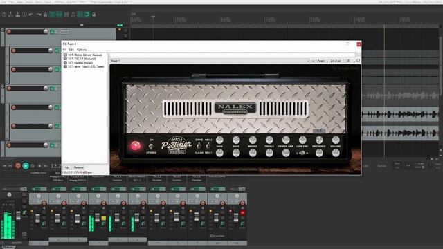
Task: Click the plugin comment field above the Preset box
Action: (233, 55)
